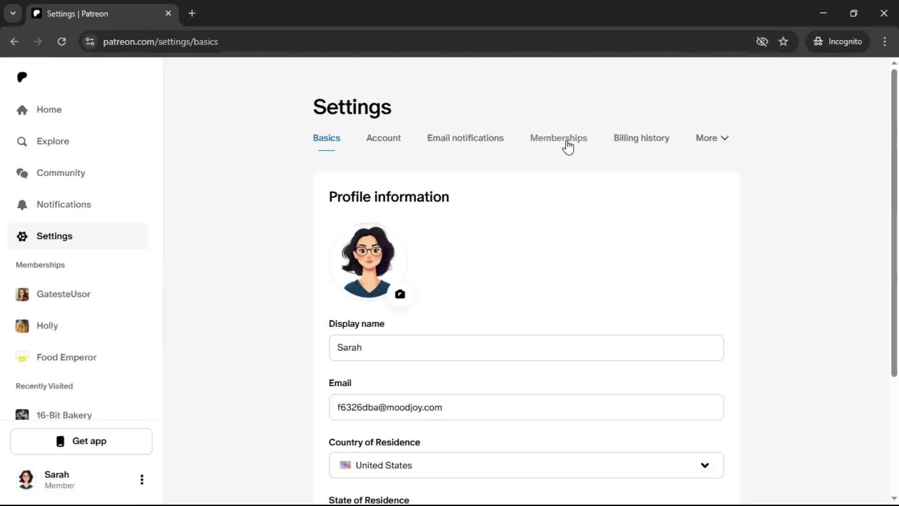Image resolution: width=899 pixels, height=506 pixels.
Task: Open the three-dot menu beside Sarah
Action: tap(142, 479)
